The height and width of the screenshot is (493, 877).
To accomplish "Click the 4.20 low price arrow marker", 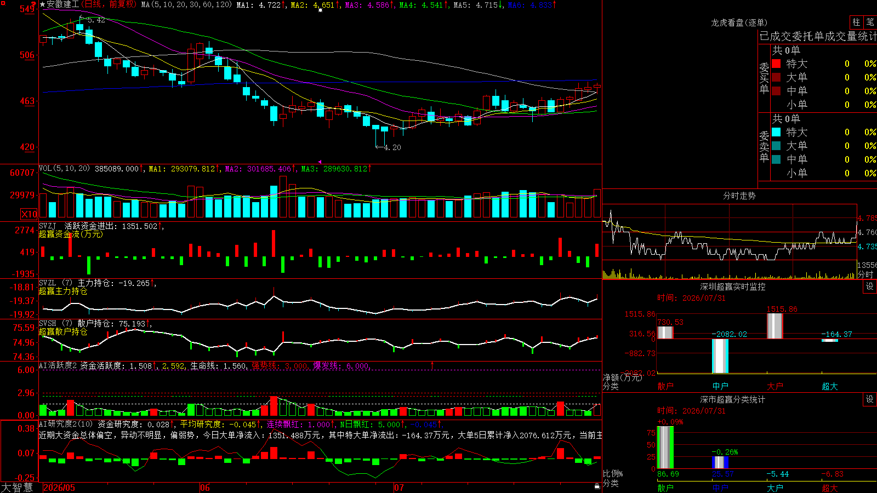I will (x=388, y=147).
